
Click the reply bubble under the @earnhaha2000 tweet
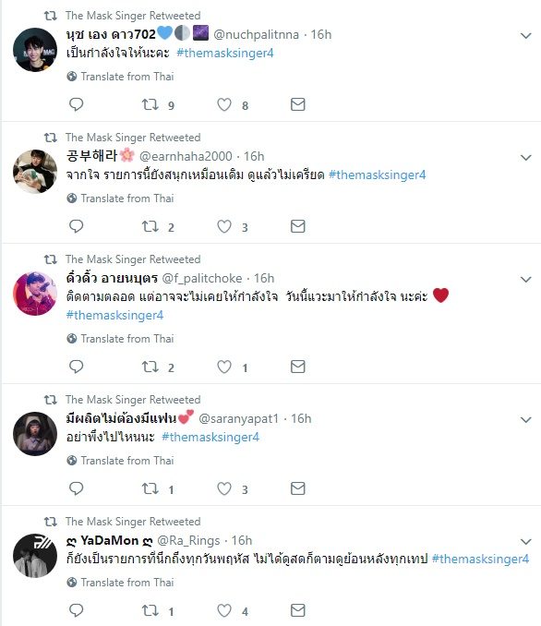click(76, 226)
